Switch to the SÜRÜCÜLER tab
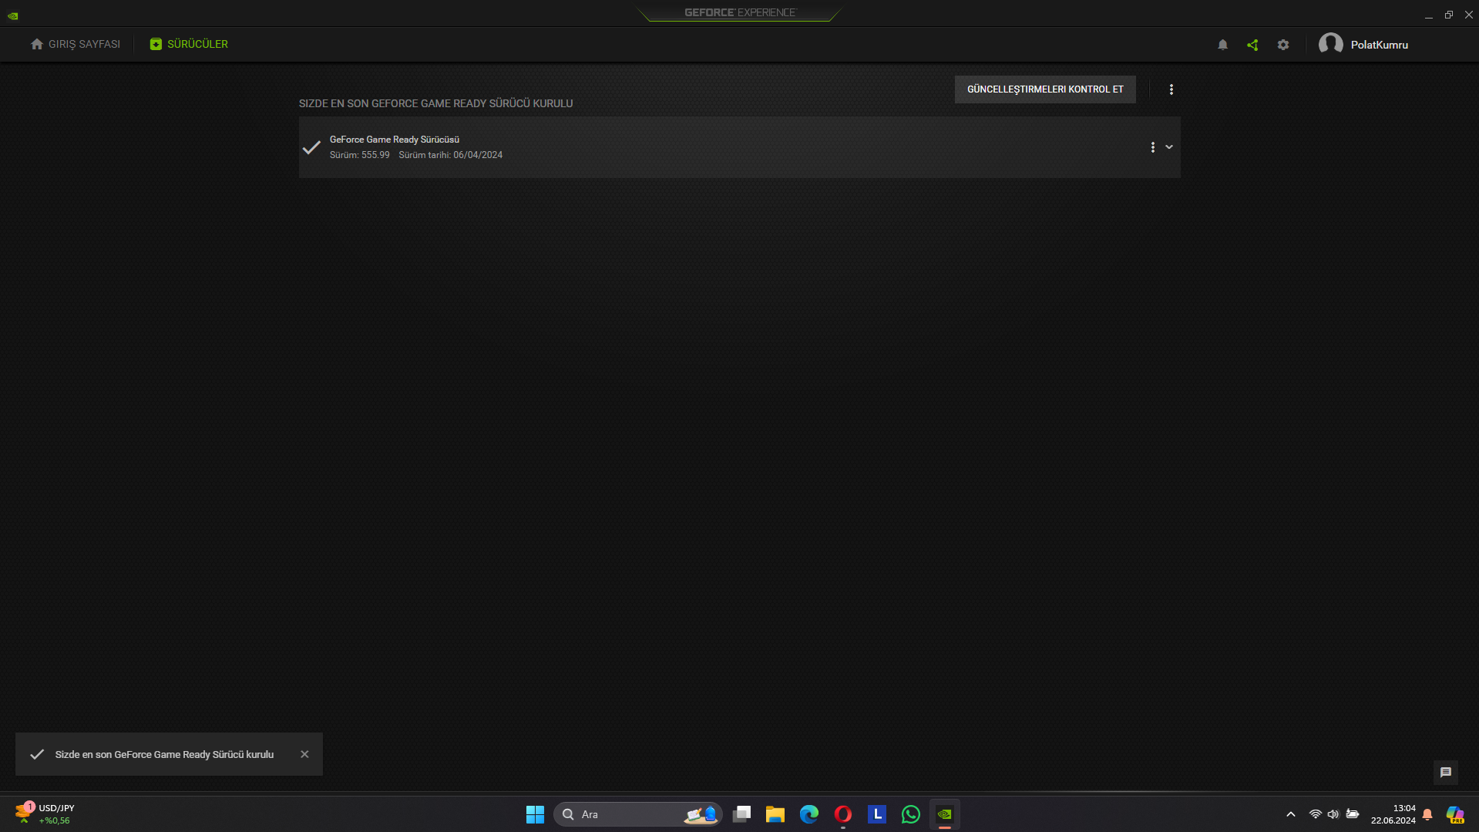1479x832 pixels. 189,45
